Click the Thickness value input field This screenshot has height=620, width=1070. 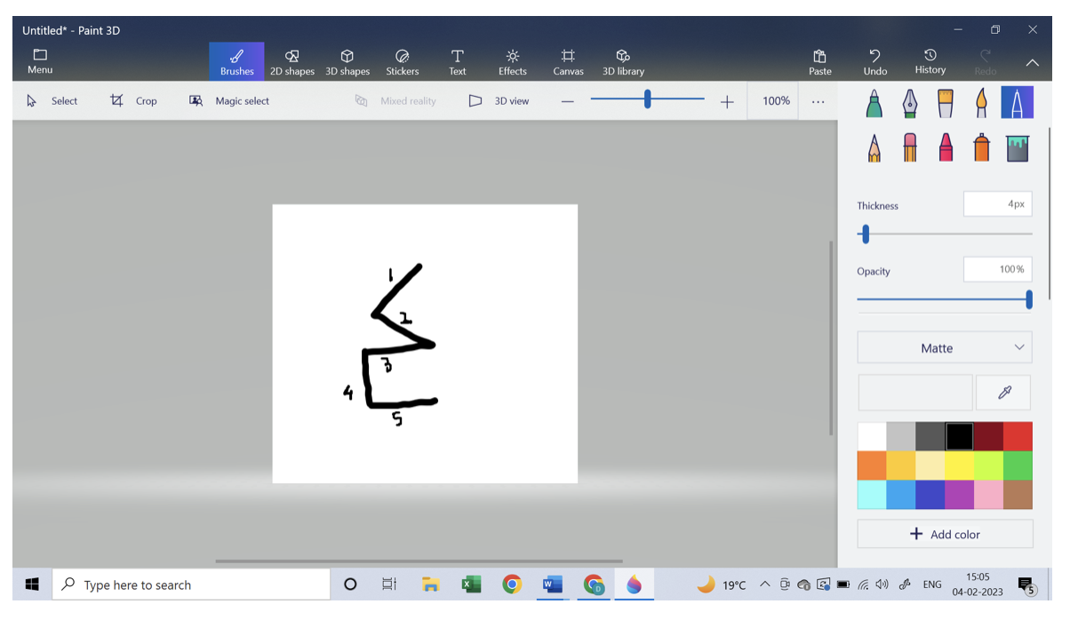997,204
